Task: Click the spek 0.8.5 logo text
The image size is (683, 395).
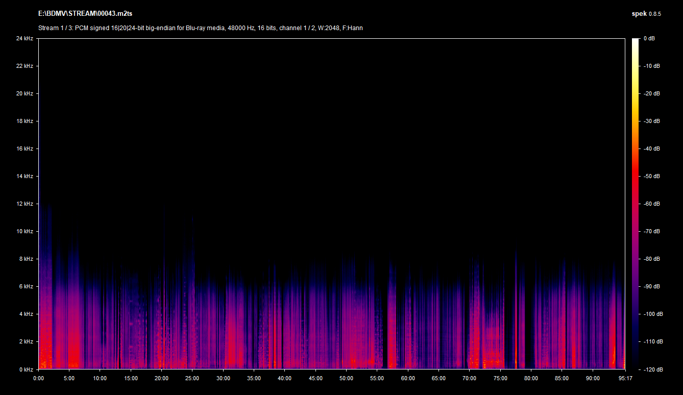Action: [646, 14]
